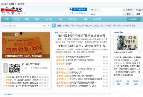Screen dimensions: 143x97
Task: Open the 关于我们 navigation tab
Action: [98, 19]
